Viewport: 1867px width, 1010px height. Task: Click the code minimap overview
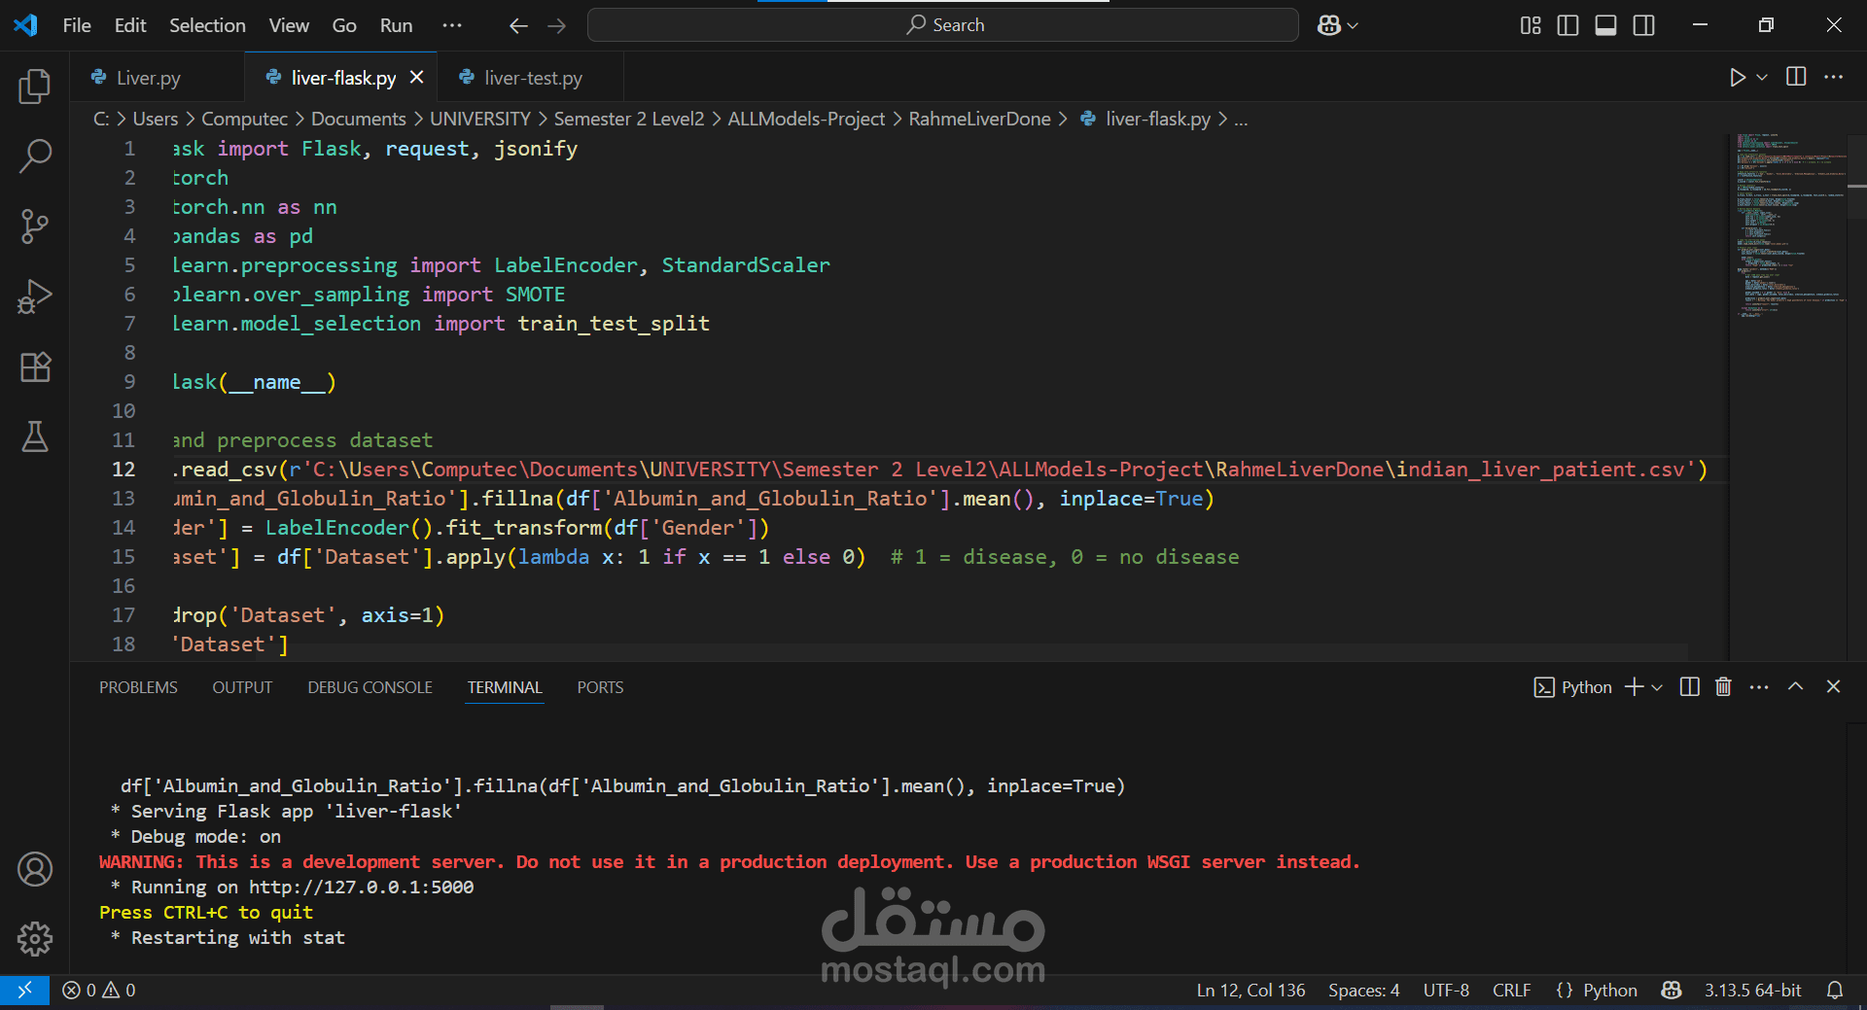coord(1789,226)
